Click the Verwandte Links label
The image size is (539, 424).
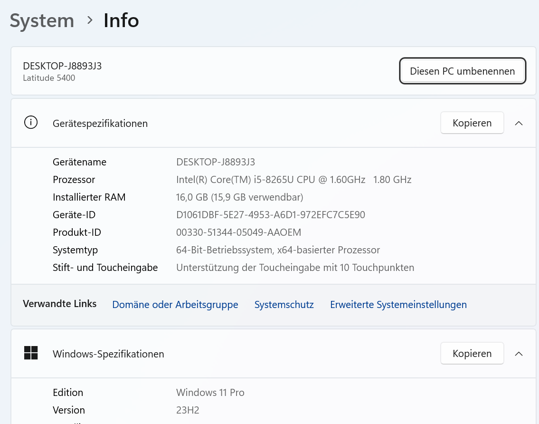click(x=59, y=304)
